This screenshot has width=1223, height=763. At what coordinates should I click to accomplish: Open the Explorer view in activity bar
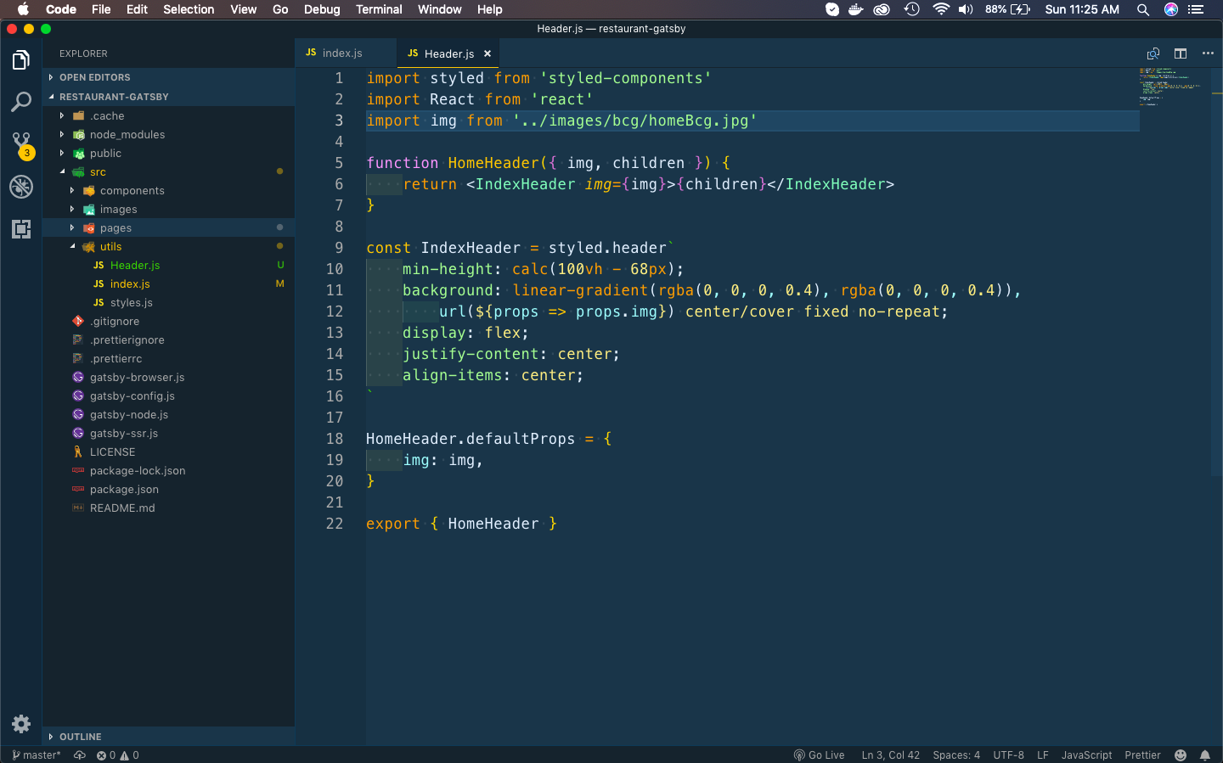pyautogui.click(x=21, y=60)
